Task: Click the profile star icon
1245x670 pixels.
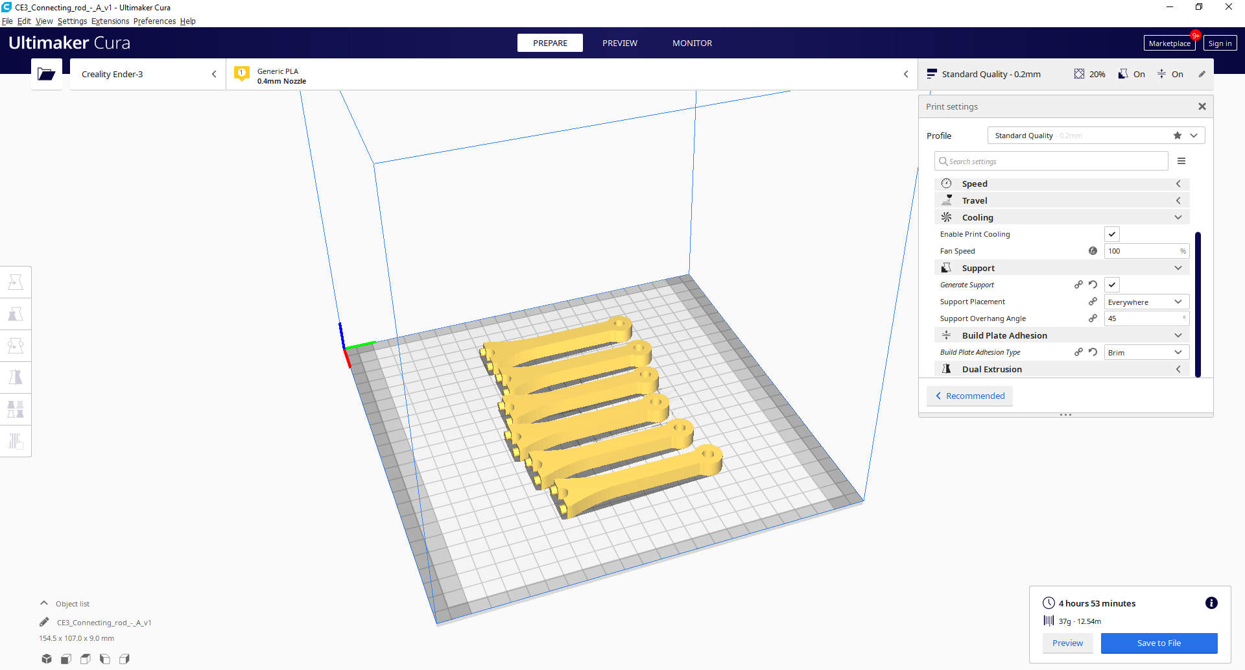Action: click(1178, 136)
